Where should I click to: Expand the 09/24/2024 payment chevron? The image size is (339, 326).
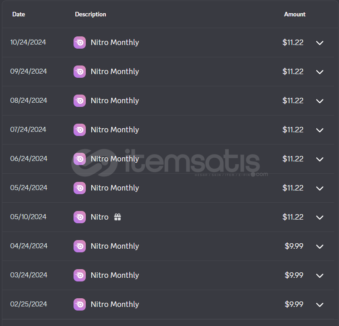[320, 72]
